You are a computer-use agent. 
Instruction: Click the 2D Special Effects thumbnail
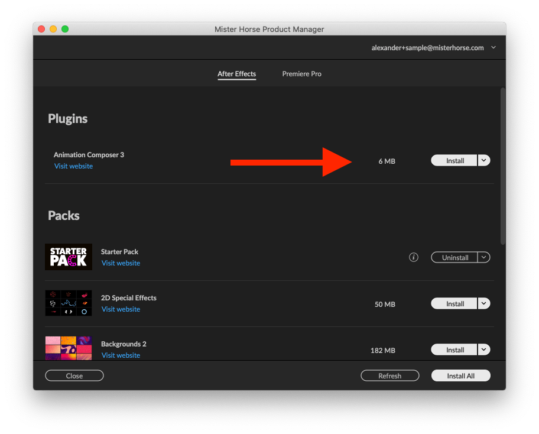click(x=69, y=303)
